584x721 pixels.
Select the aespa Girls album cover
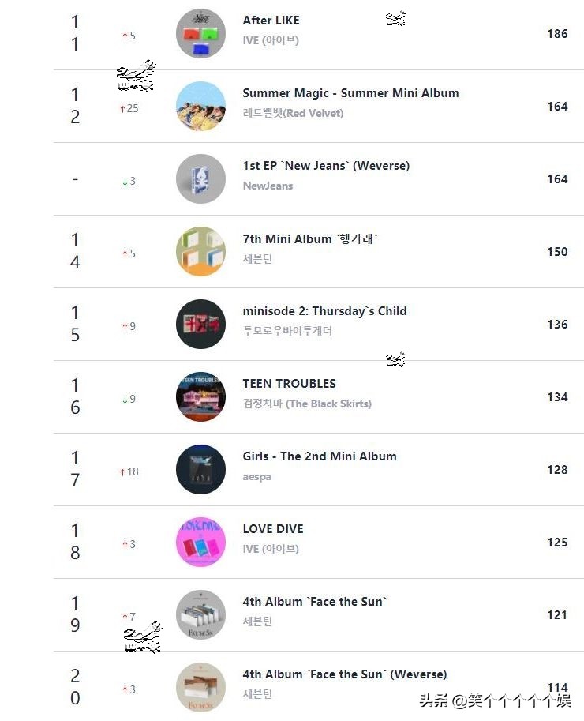pos(200,470)
